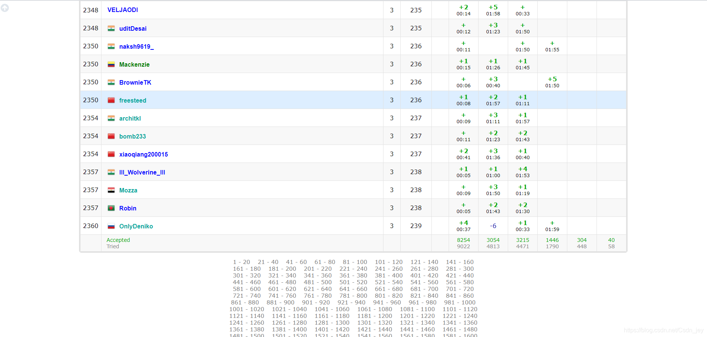The width and height of the screenshot is (707, 337).
Task: Open VELJAODI's profile
Action: click(122, 10)
